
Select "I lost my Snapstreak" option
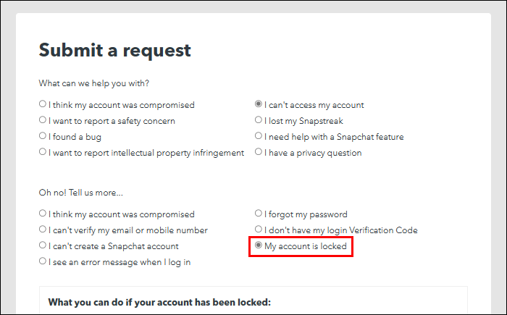pos(259,120)
